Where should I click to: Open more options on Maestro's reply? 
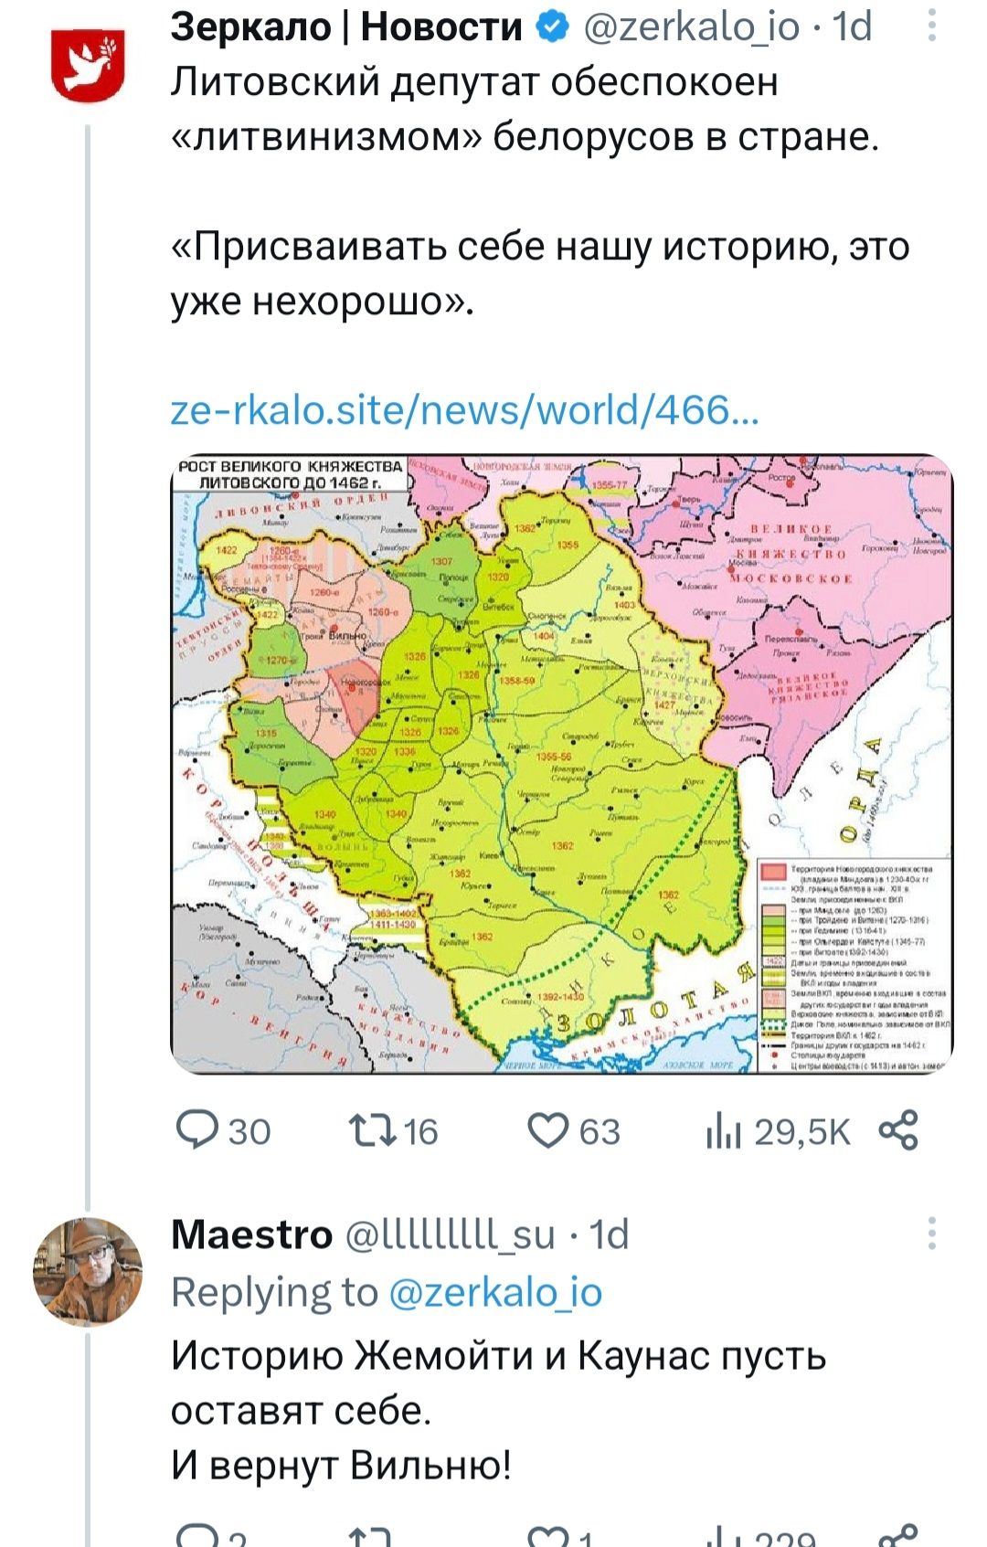(x=931, y=1234)
